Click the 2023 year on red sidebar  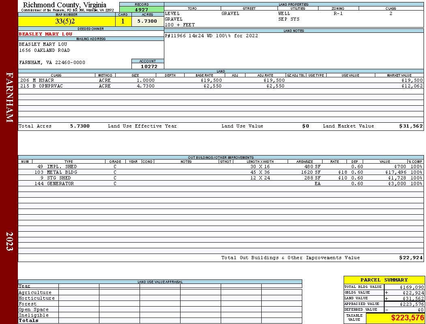[9, 241]
